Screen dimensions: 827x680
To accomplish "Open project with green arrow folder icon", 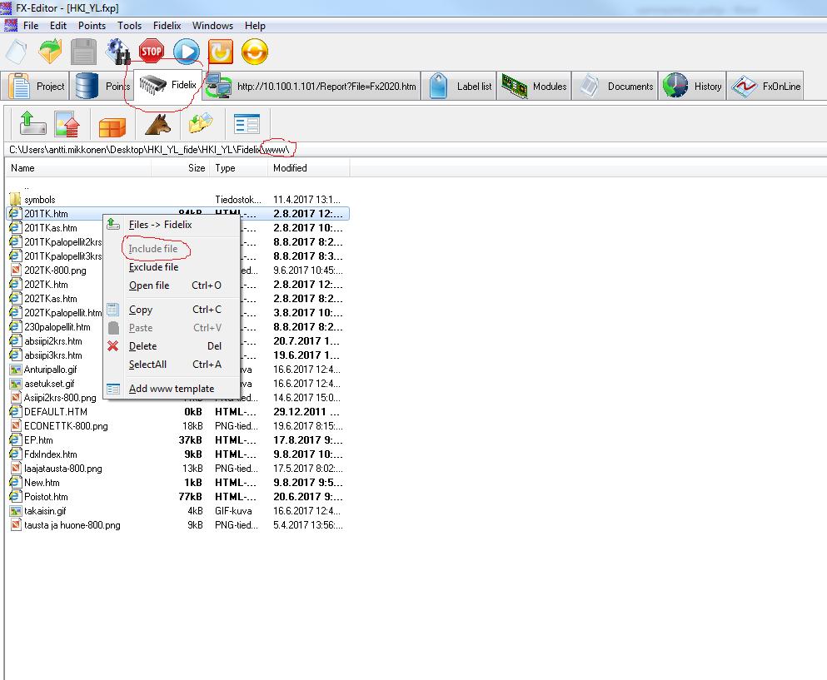I will point(50,52).
